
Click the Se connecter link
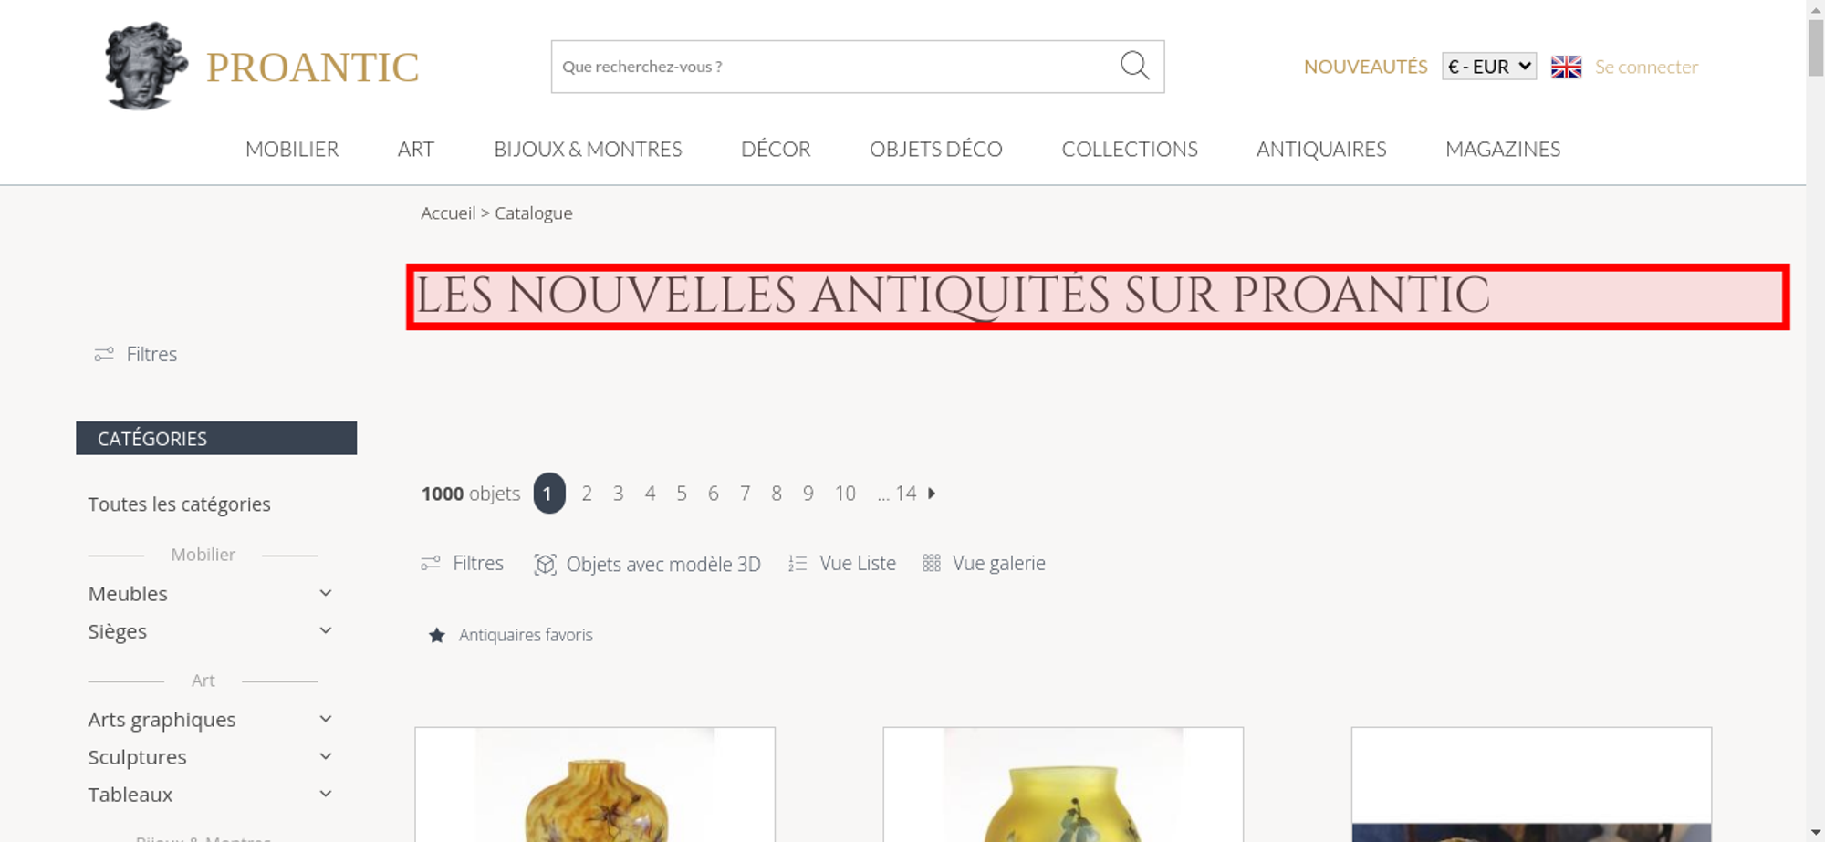(x=1646, y=67)
